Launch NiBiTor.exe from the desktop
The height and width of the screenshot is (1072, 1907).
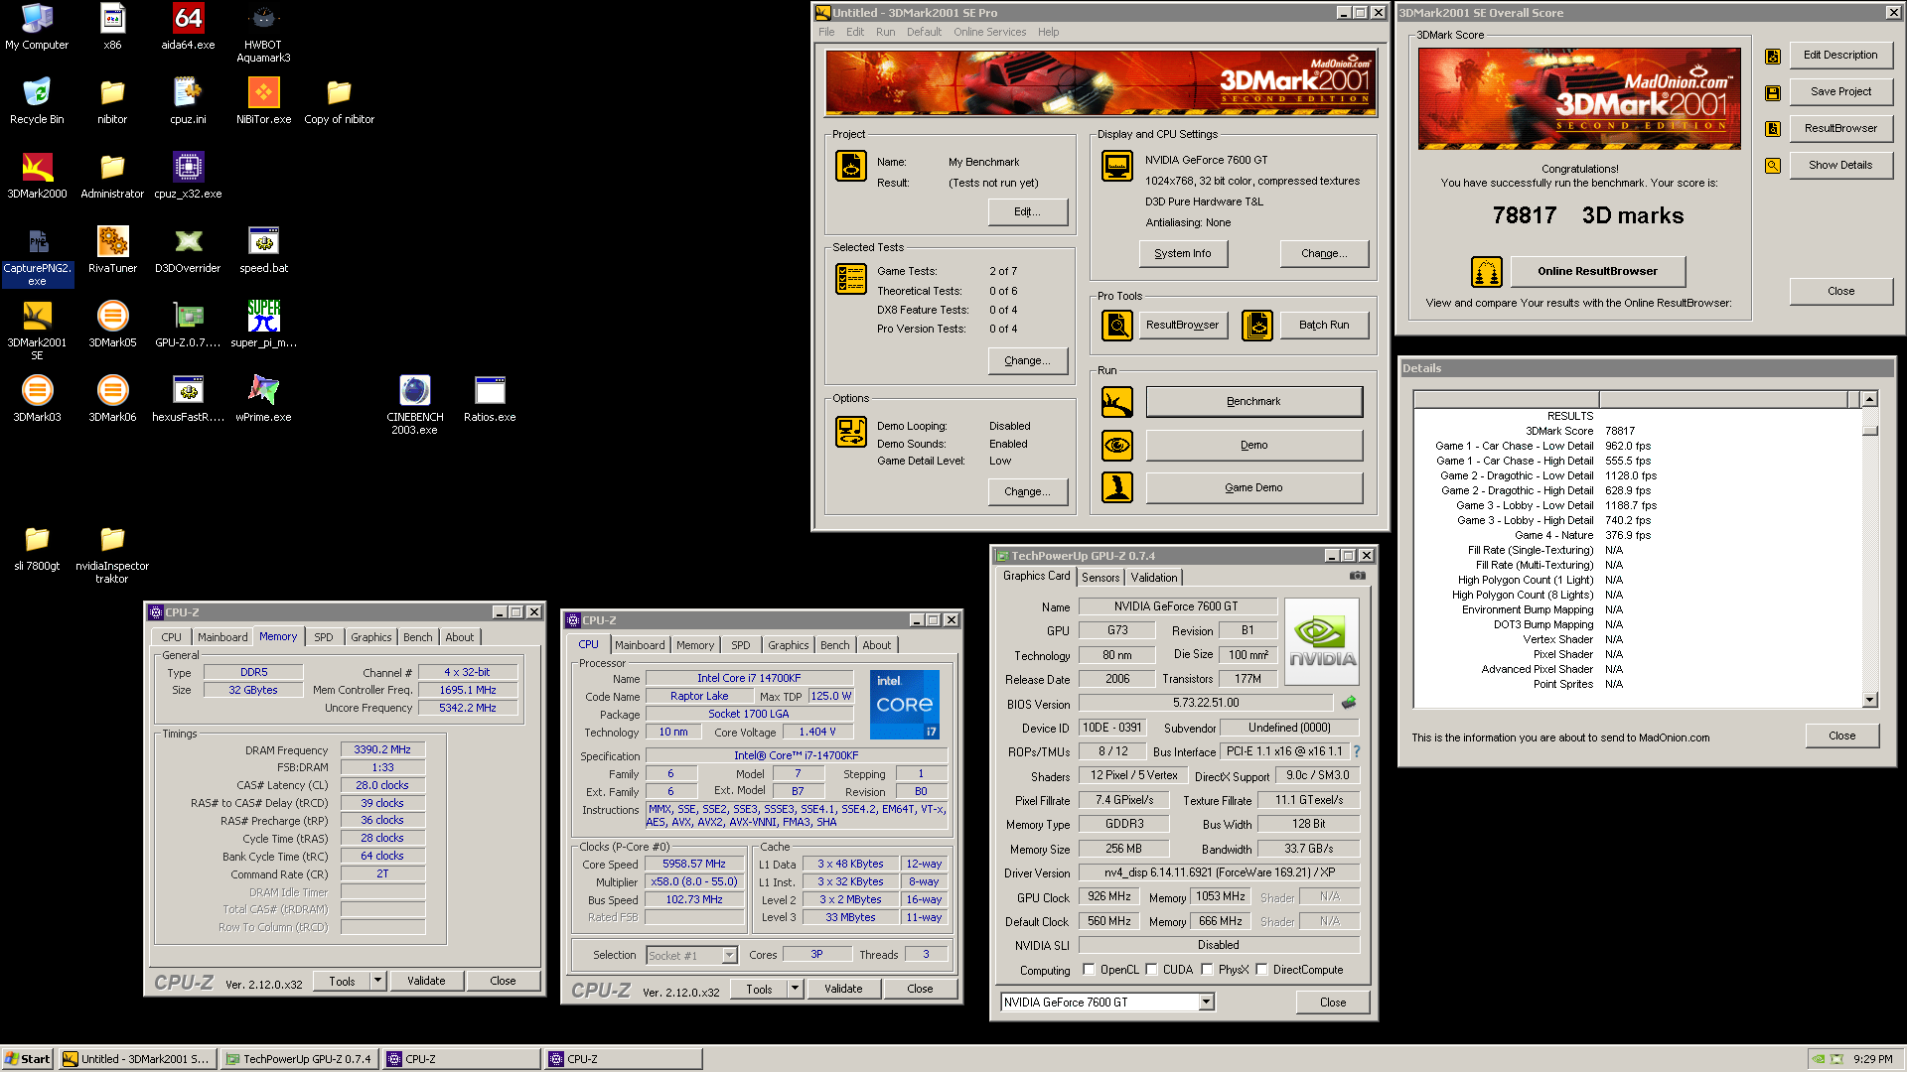263,100
